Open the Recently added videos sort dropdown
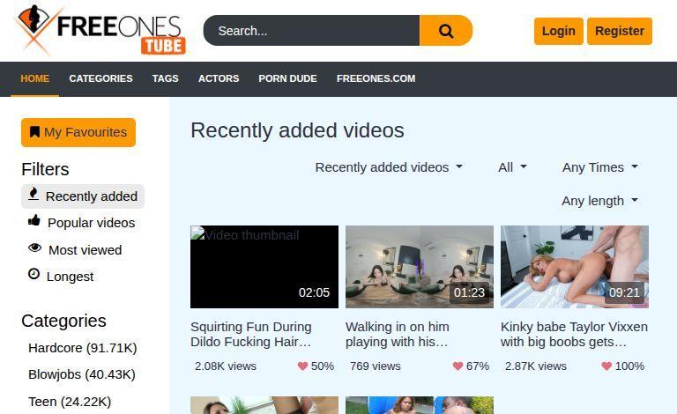The image size is (677, 414). (388, 167)
